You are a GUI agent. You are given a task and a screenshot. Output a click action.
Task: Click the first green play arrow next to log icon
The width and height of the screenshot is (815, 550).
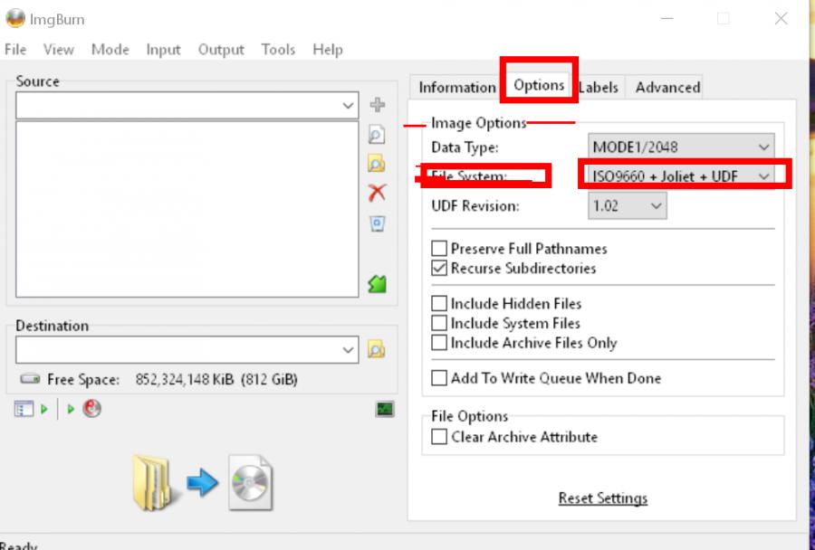[x=44, y=409]
